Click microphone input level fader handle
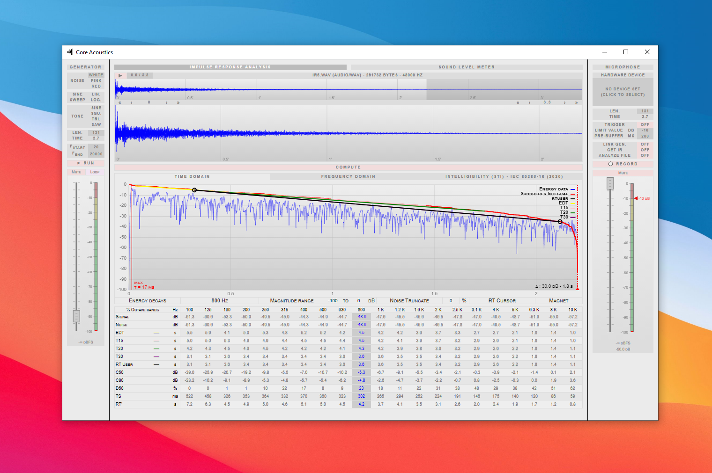Image resolution: width=712 pixels, height=473 pixels. [610, 183]
